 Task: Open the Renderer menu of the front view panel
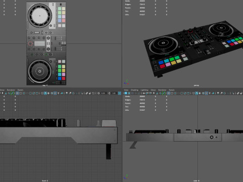click(x=11, y=90)
